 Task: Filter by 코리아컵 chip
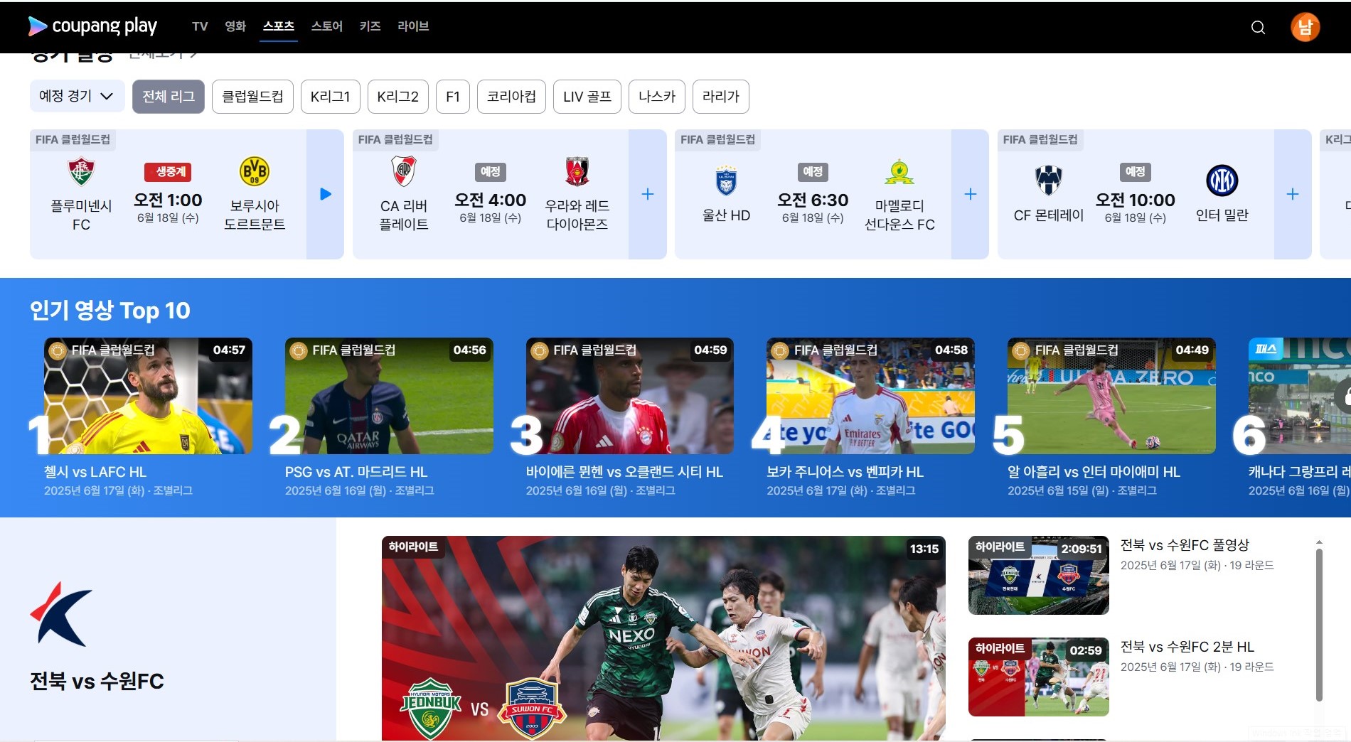(511, 96)
